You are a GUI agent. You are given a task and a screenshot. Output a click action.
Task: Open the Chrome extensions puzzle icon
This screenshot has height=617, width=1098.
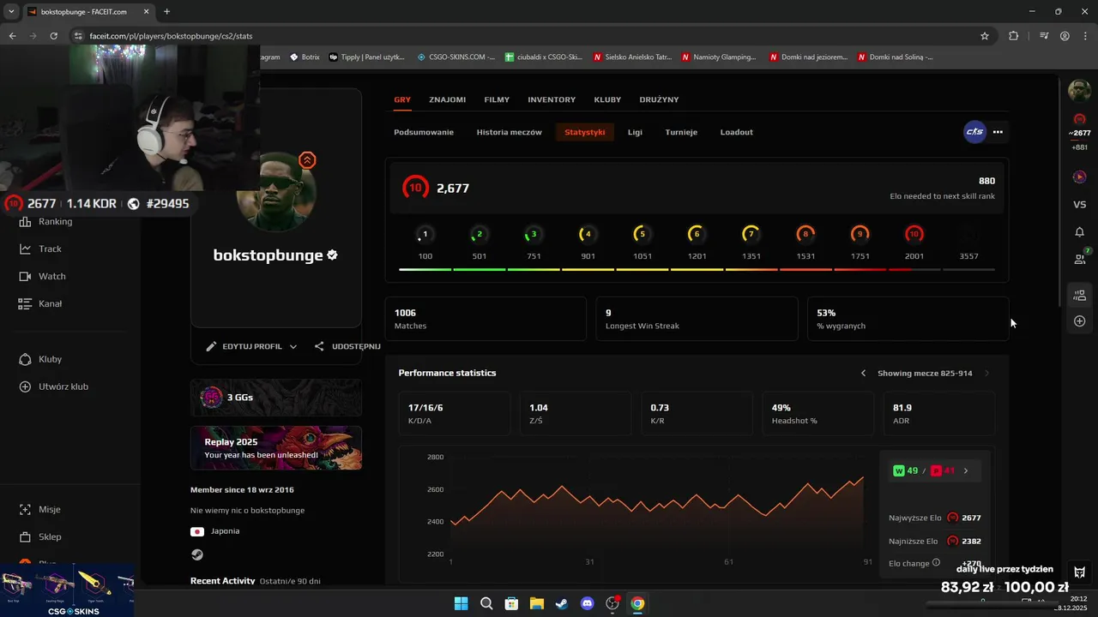[1014, 36]
